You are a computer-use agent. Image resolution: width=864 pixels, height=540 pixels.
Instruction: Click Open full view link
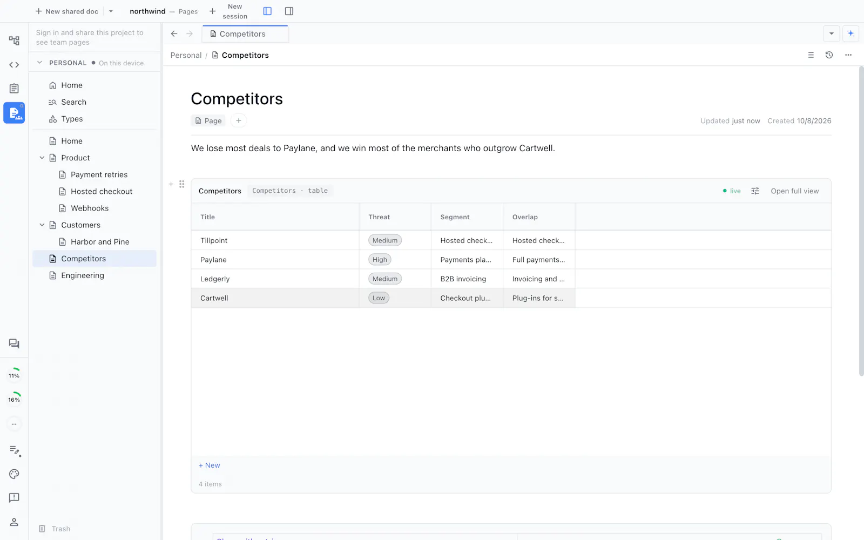coord(794,191)
